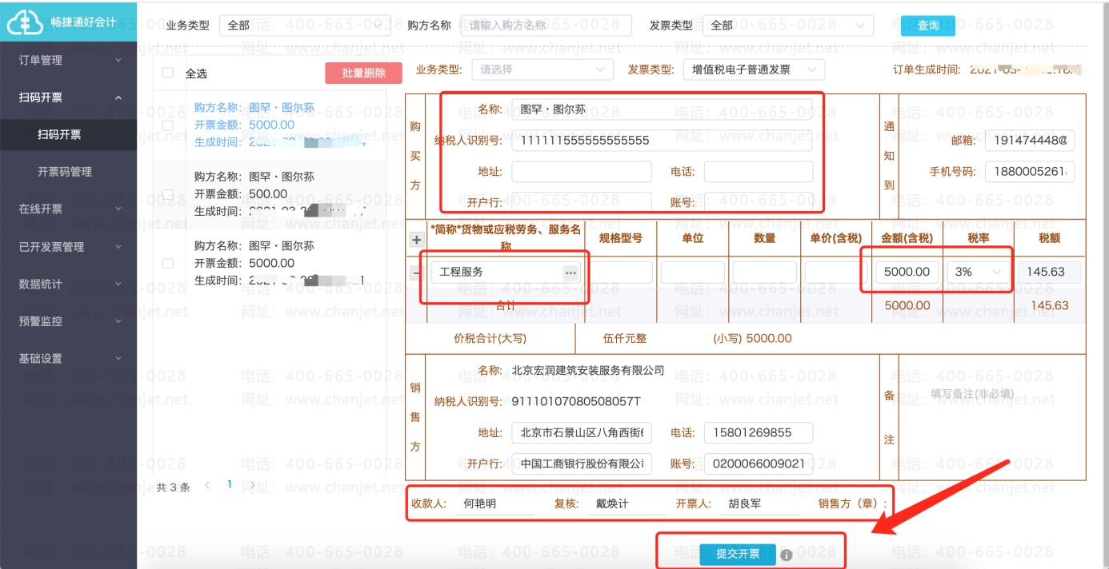Tick the 全选 select-all checkbox
Image resolution: width=1109 pixels, height=569 pixels.
[x=168, y=73]
